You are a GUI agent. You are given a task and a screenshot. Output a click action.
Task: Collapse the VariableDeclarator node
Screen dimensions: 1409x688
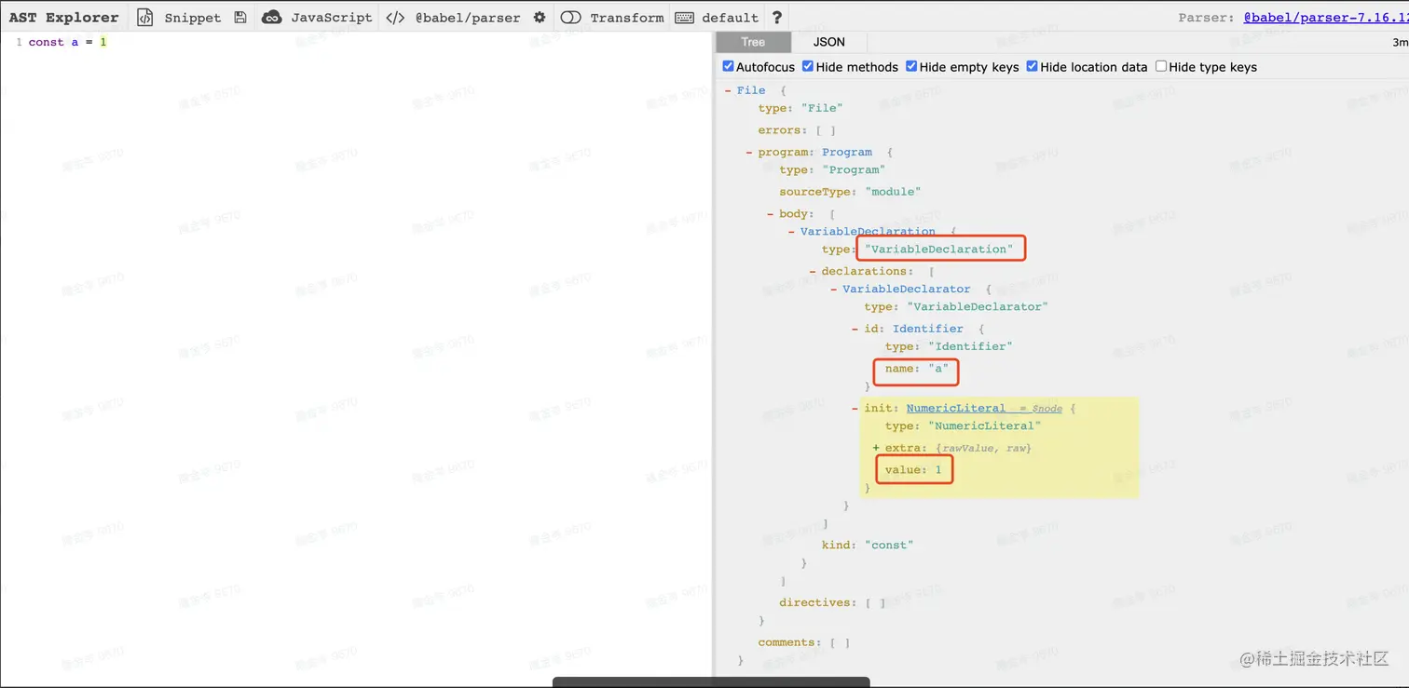point(834,289)
